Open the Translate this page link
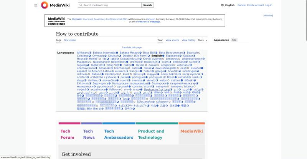This screenshot has height=159, width=307. pyautogui.click(x=132, y=47)
